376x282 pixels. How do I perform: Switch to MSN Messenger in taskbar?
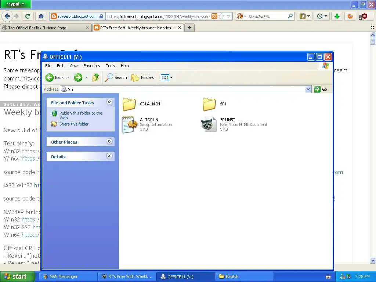pyautogui.click(x=68, y=276)
